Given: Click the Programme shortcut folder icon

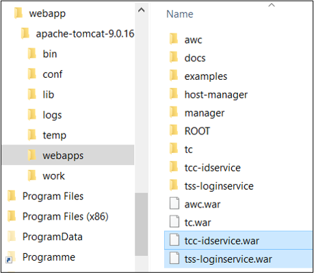Looking at the screenshot, I should (10, 257).
